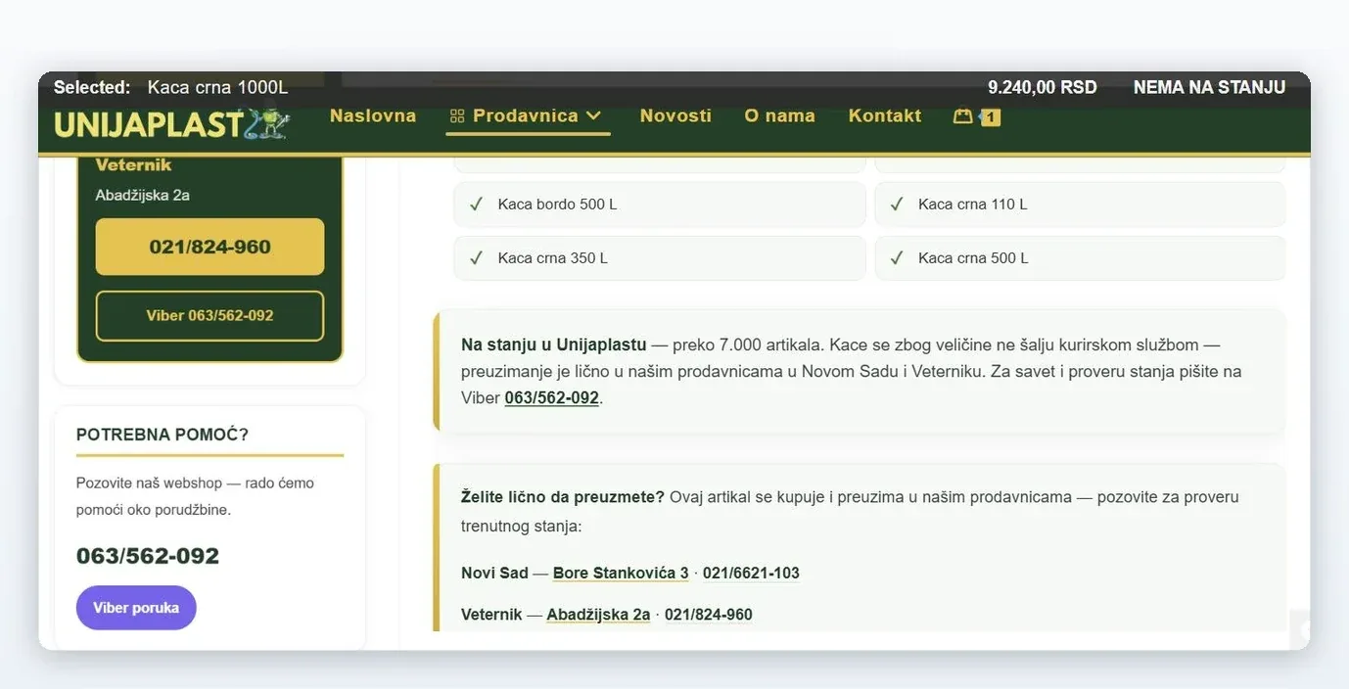Select Kaca crna 110 L option

(x=1080, y=205)
